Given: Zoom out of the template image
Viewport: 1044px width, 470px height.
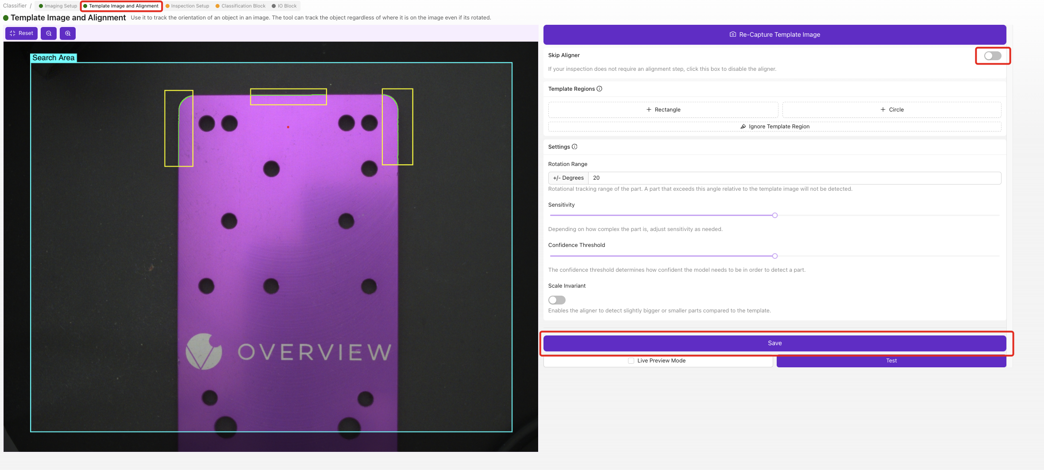Looking at the screenshot, I should tap(49, 33).
